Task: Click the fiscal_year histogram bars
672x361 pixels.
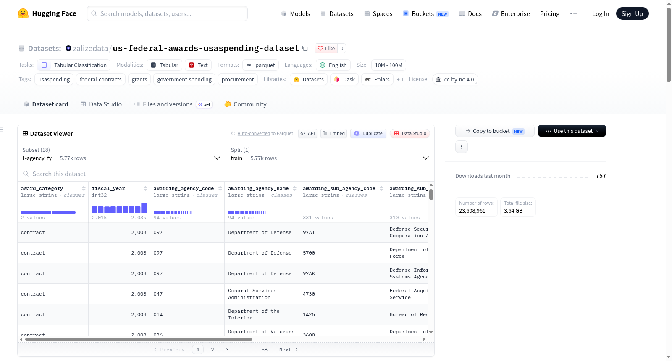Action: pos(119,208)
